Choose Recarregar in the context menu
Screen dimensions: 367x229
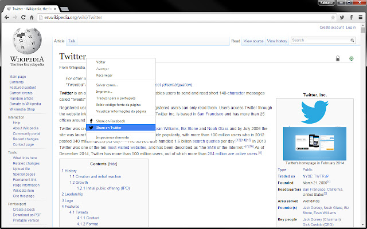[x=104, y=75]
